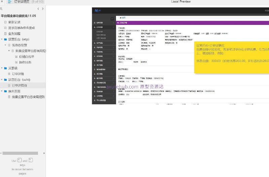Image resolution: width=269 pixels, height=177 pixels.
Task: Collapse the 优惠券发放 tree arrow
Action: 5,45
